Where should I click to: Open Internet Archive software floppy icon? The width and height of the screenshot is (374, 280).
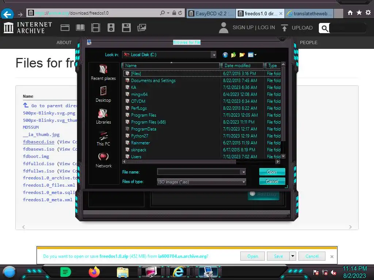click(126, 28)
